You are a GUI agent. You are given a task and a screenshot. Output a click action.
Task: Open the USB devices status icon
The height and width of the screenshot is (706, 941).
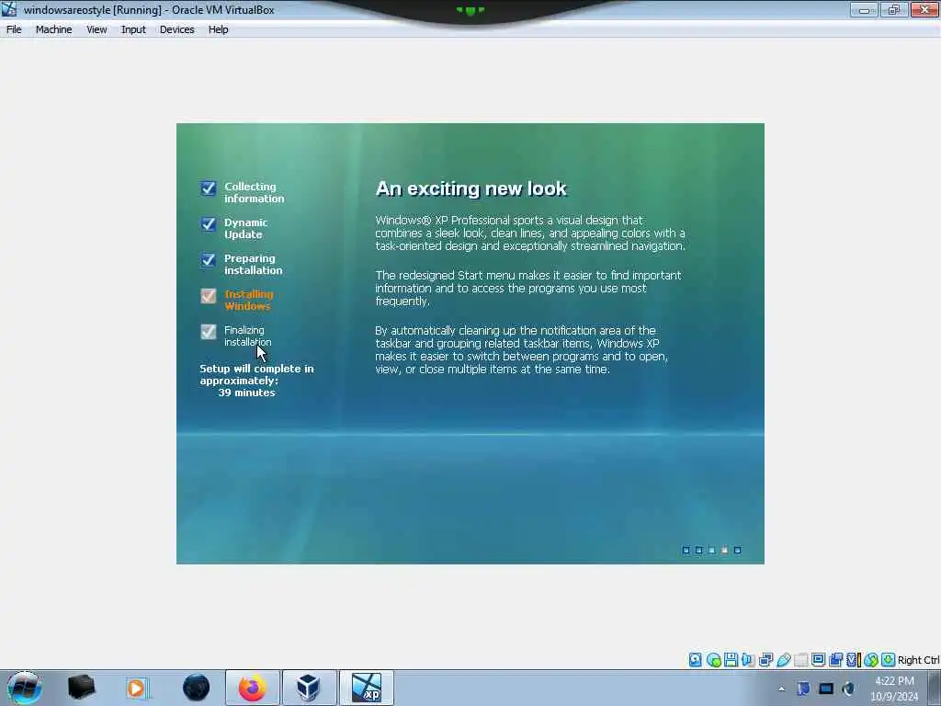(x=783, y=660)
